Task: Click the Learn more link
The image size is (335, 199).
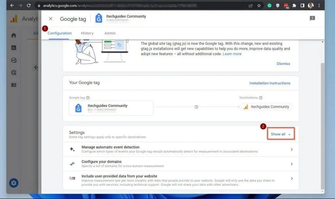Action: pos(232,54)
